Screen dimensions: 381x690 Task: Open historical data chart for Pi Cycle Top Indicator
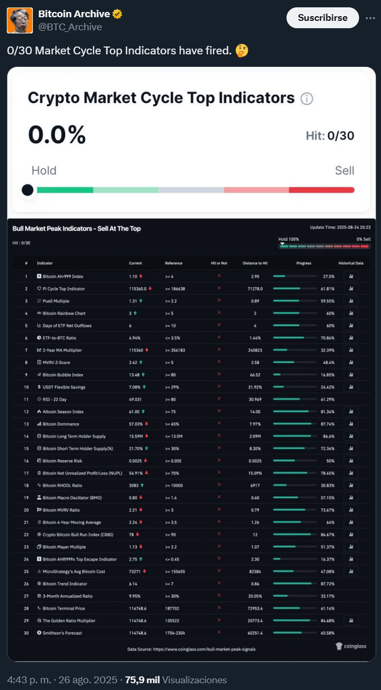(351, 289)
